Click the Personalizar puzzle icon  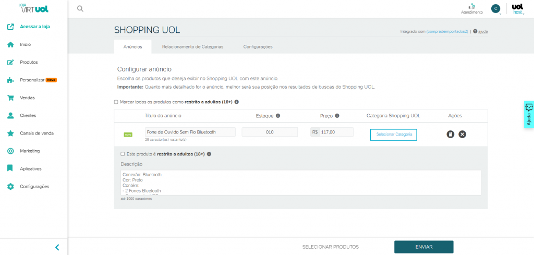click(x=10, y=80)
